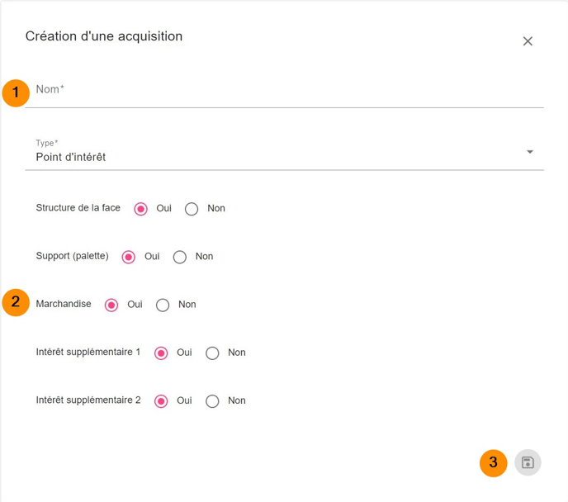Click the Point d'intérêt selected value
568x502 pixels.
click(71, 157)
